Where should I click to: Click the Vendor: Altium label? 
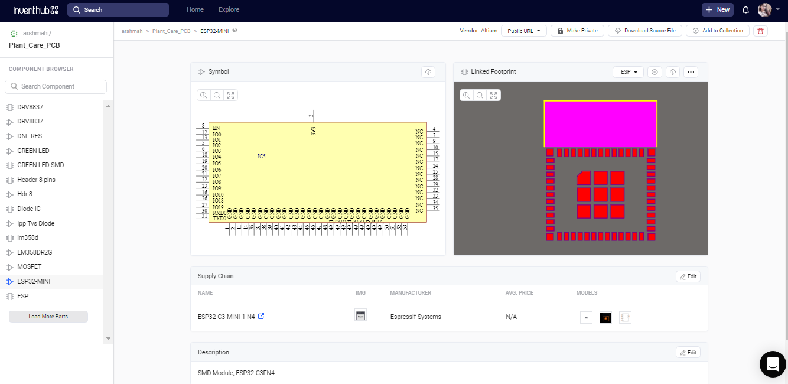click(x=478, y=31)
